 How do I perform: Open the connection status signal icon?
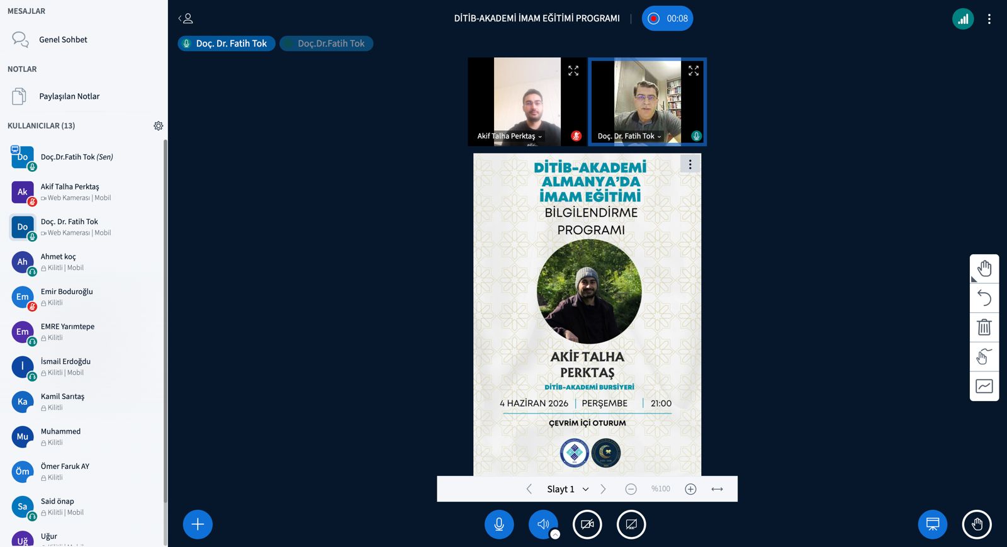(x=963, y=19)
